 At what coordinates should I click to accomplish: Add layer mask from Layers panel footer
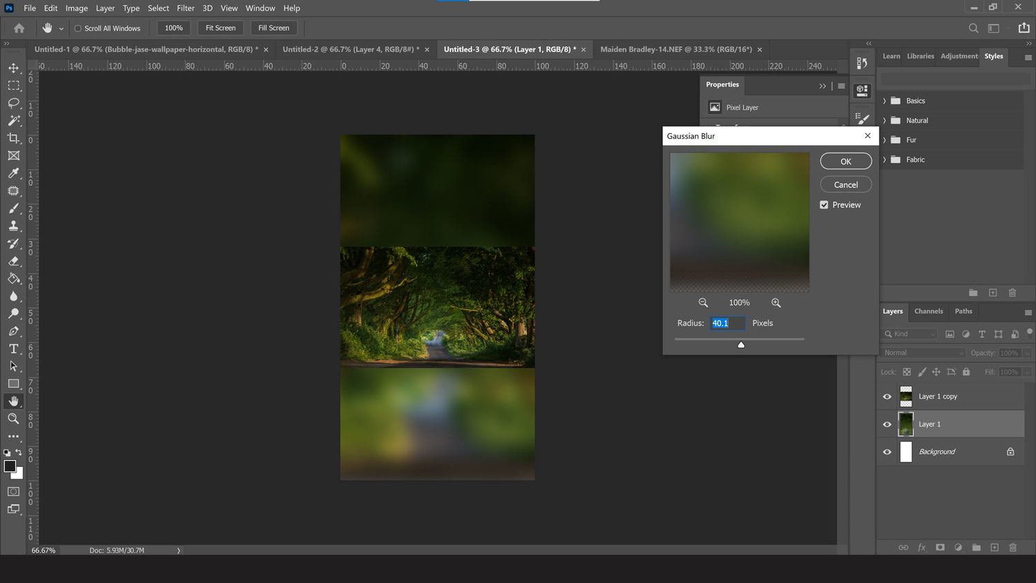tap(940, 547)
